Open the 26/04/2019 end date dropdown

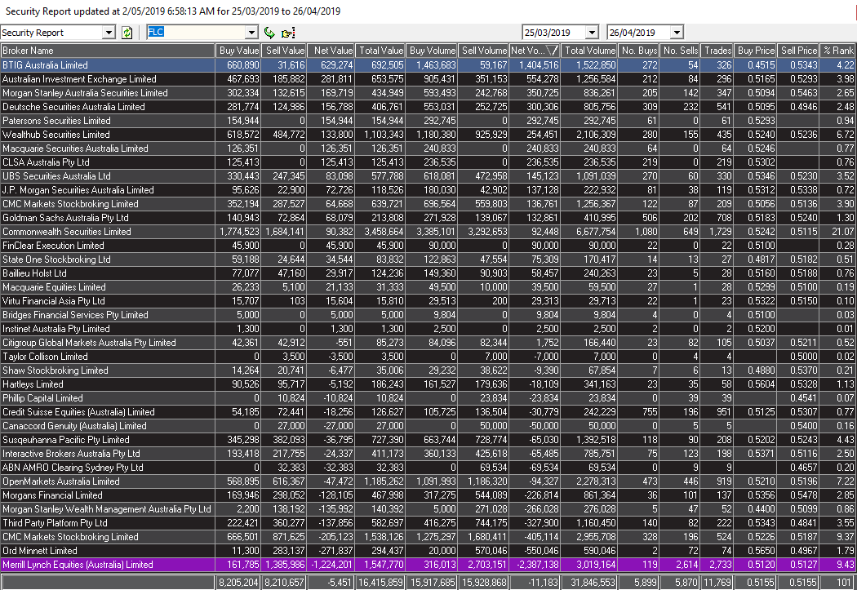pyautogui.click(x=677, y=33)
